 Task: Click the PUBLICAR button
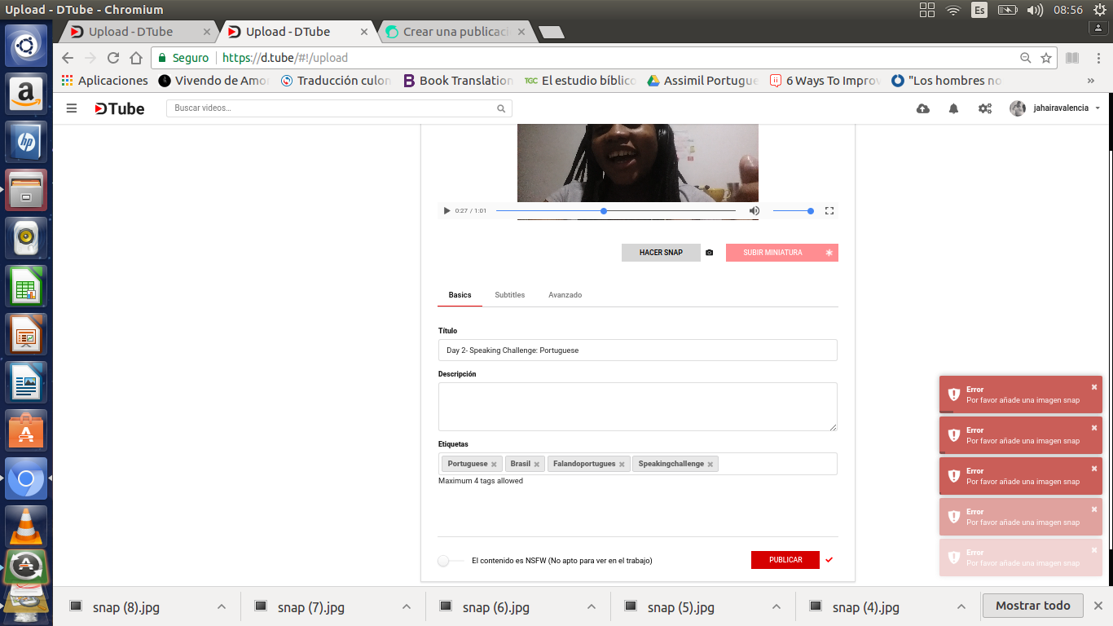pyautogui.click(x=785, y=560)
